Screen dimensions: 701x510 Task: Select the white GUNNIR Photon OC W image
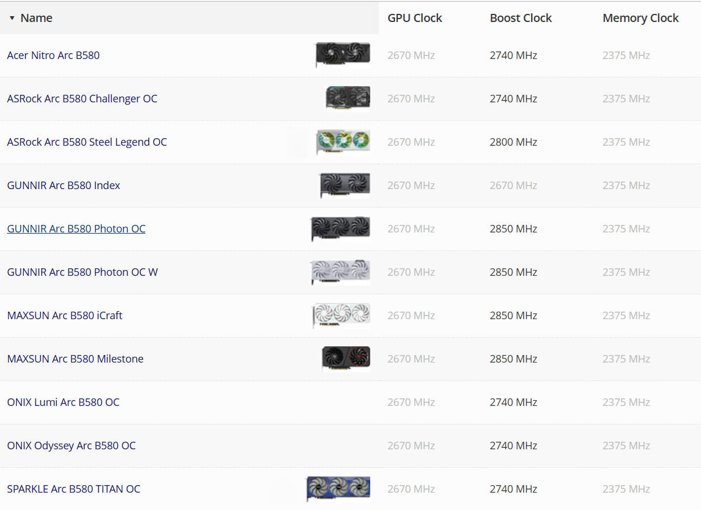[340, 272]
